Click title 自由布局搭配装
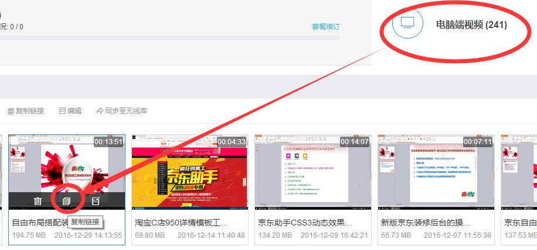Screen dimensions: 537x250 pos(40,223)
